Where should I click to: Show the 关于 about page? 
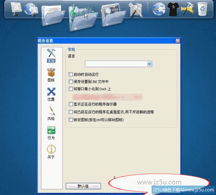pos(51,152)
